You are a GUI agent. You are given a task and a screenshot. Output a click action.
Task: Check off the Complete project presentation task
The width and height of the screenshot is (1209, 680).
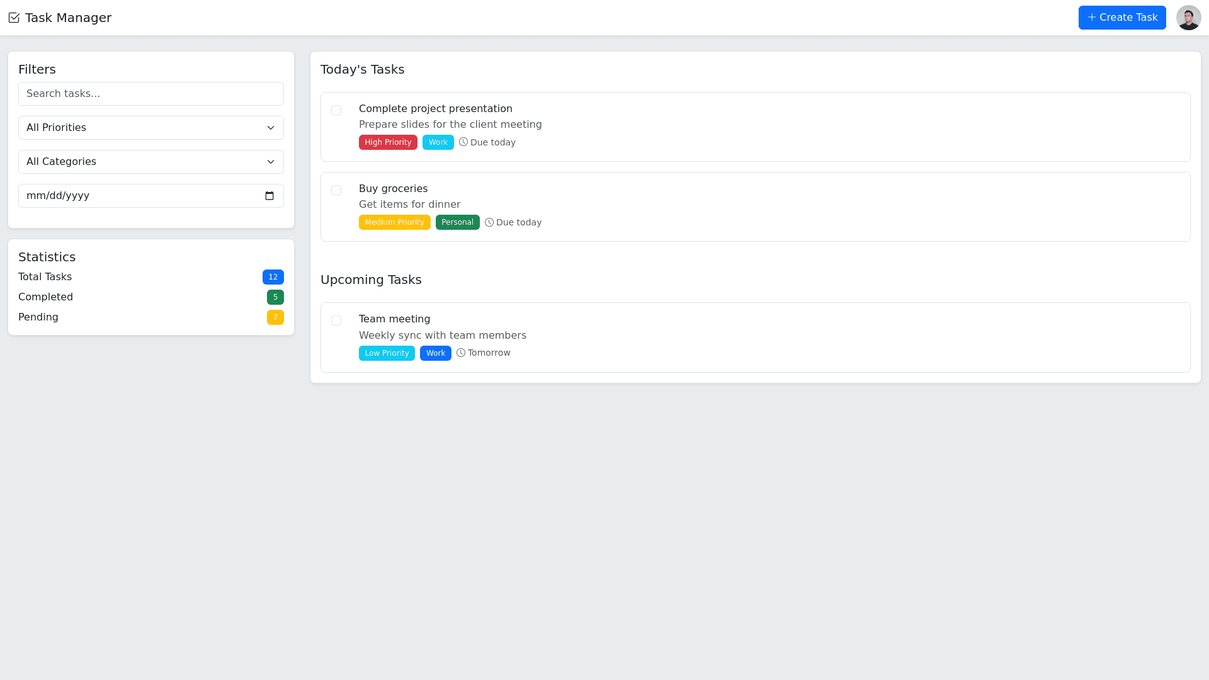tap(336, 110)
